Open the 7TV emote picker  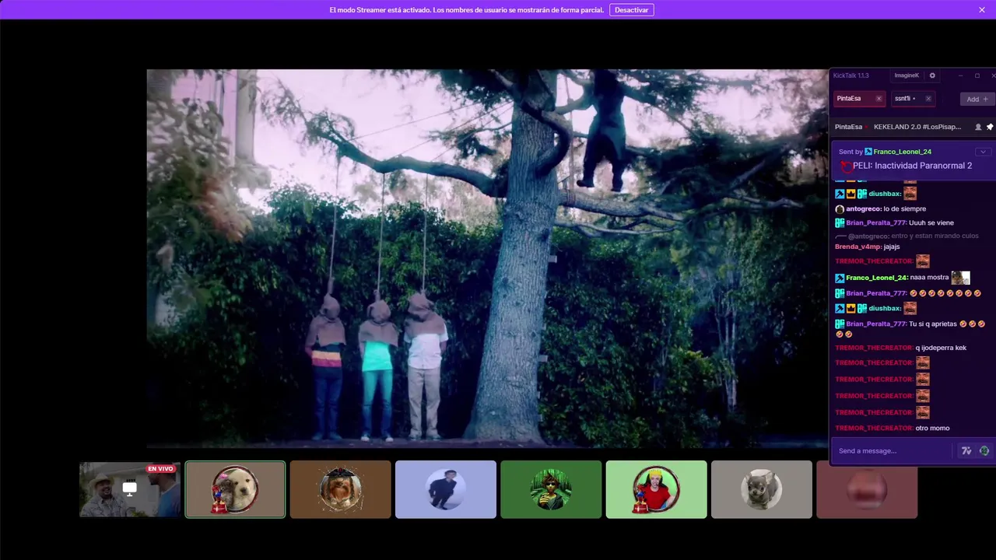[x=966, y=451]
